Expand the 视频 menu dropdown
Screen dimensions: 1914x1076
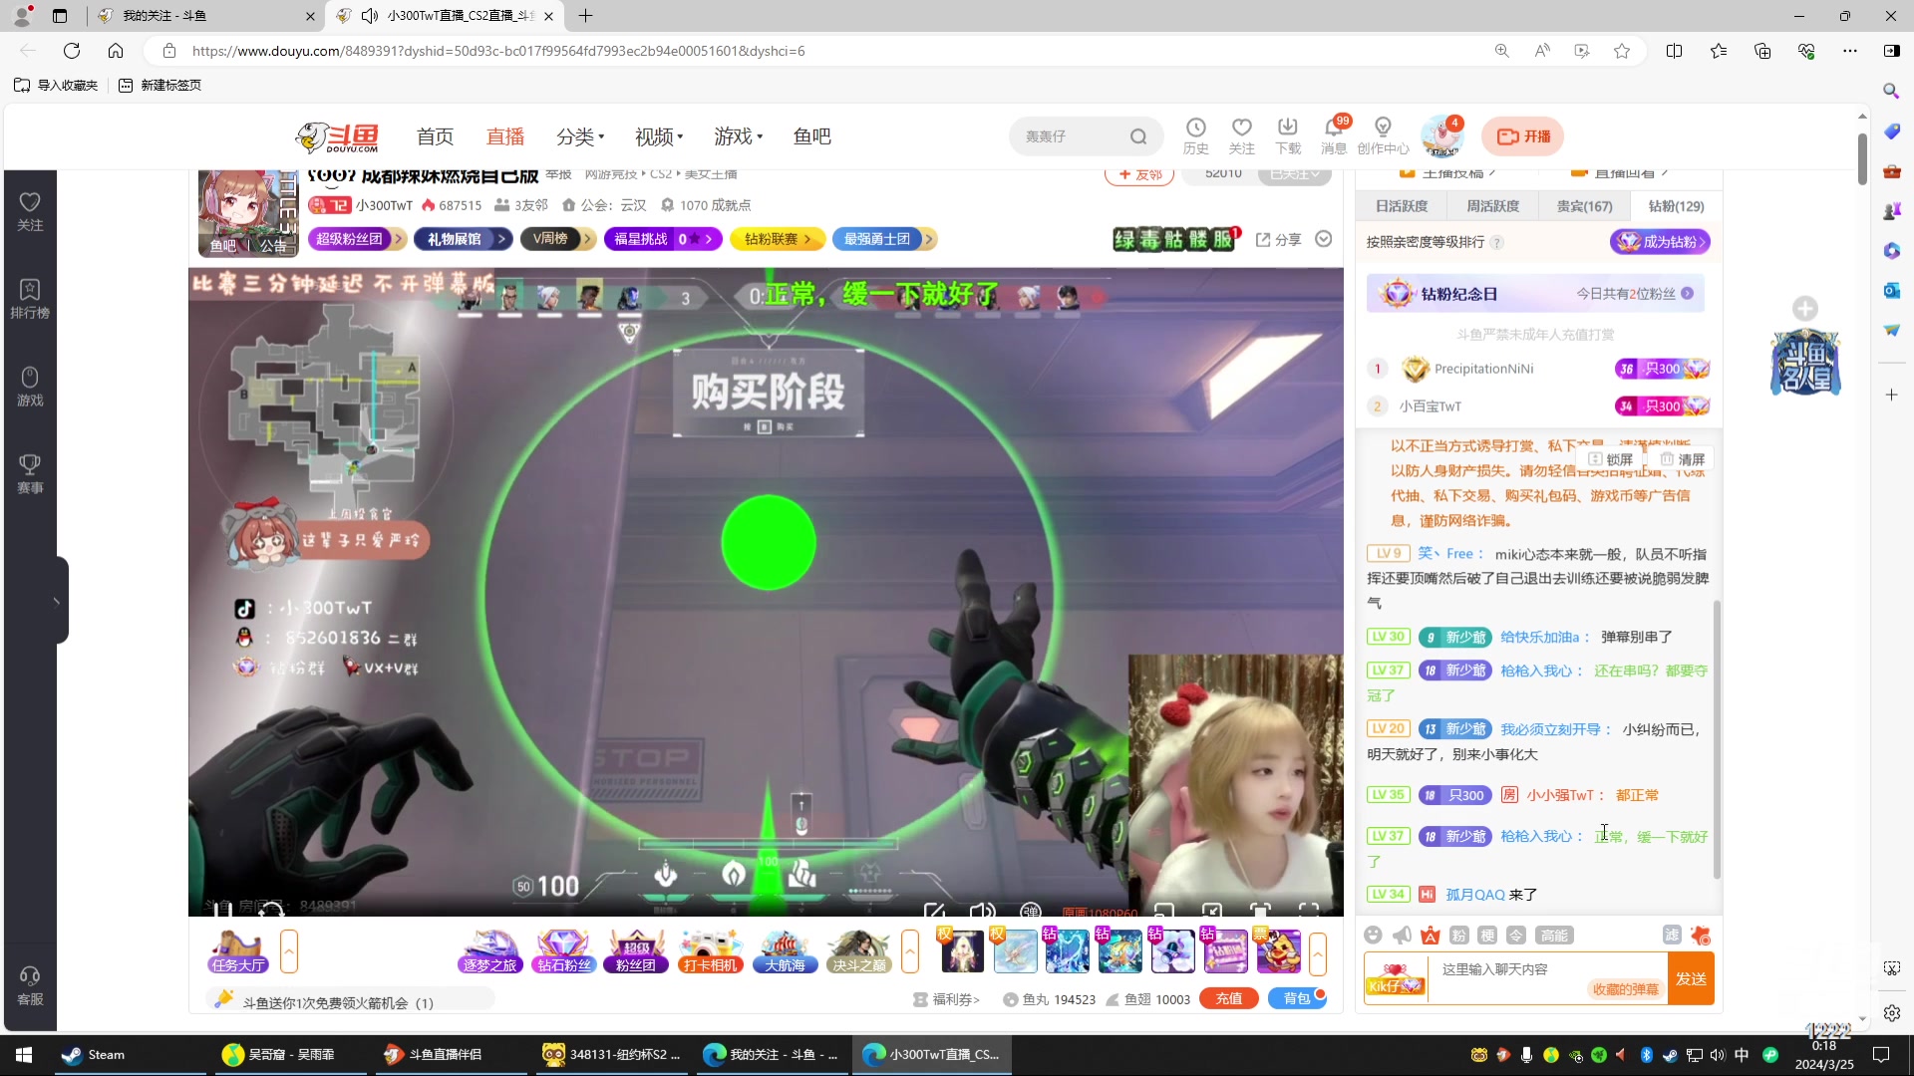tap(659, 136)
